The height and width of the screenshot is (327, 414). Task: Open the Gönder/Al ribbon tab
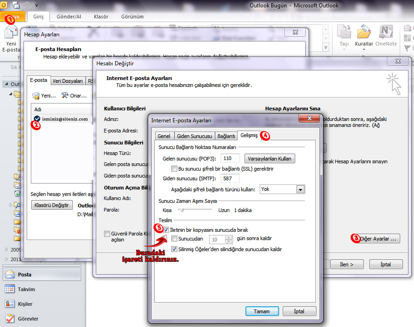69,17
